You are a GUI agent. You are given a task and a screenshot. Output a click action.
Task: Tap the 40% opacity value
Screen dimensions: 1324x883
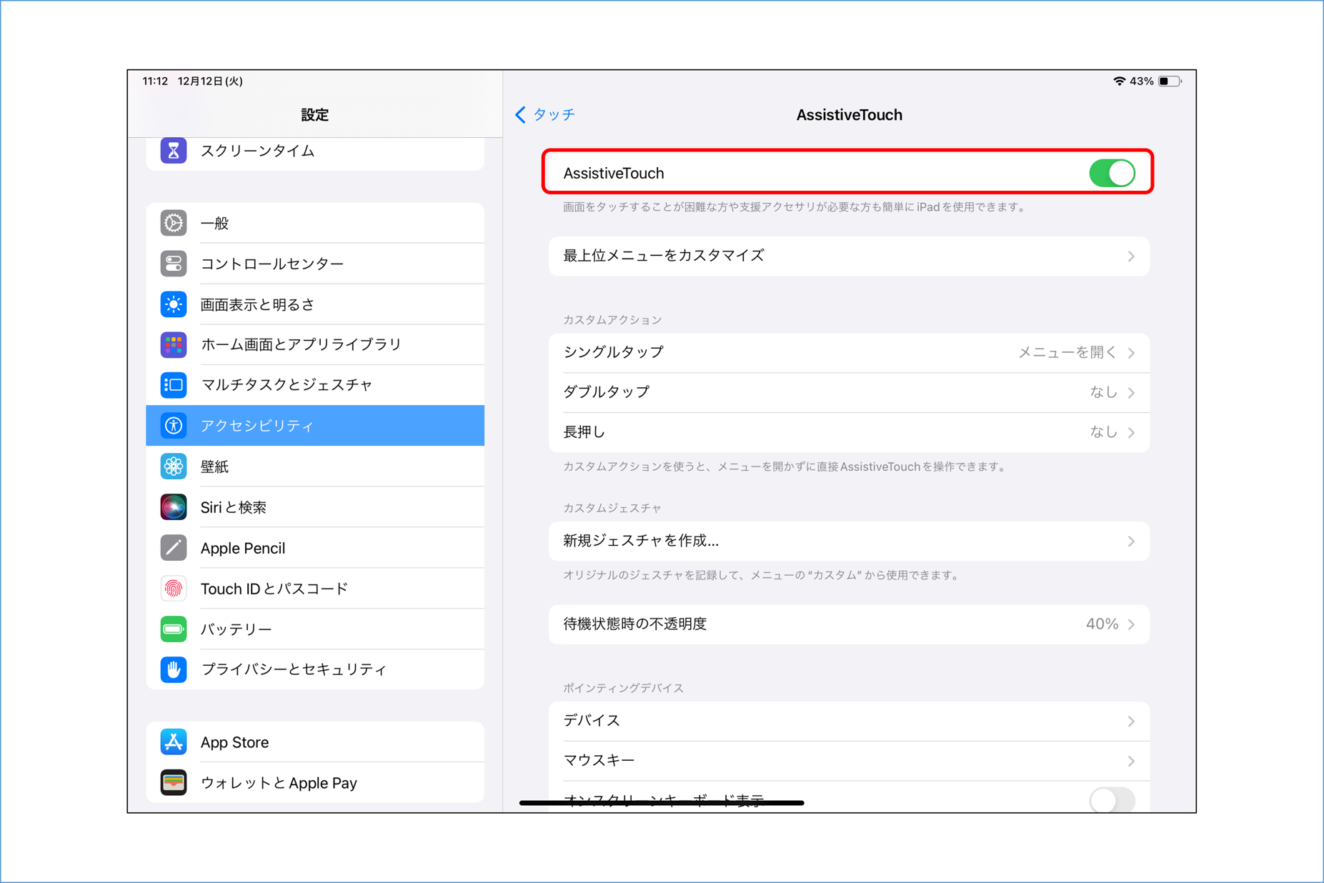(1102, 624)
